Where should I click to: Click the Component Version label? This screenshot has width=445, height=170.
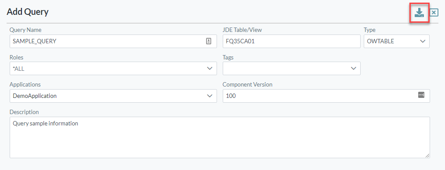coord(247,84)
